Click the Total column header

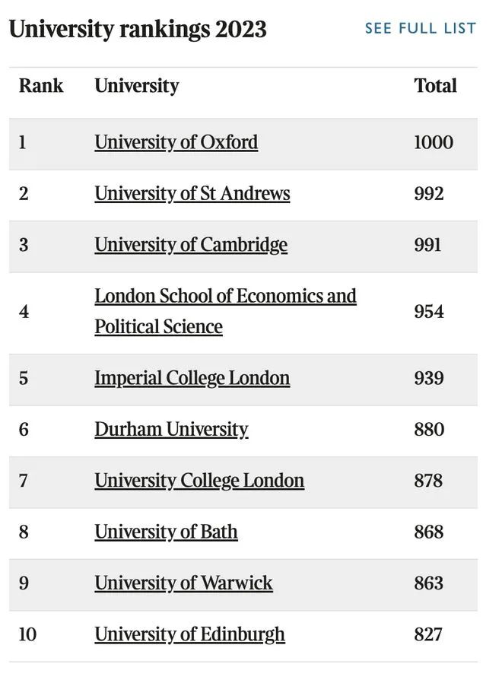point(435,86)
